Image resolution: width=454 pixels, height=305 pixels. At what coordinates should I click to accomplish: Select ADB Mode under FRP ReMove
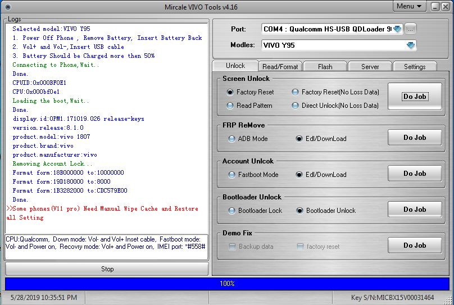tap(248, 139)
